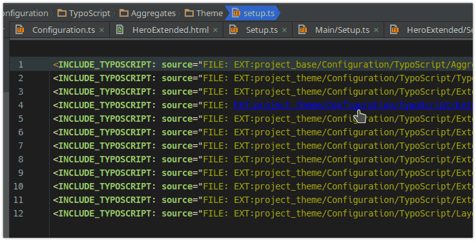The width and height of the screenshot is (476, 241).
Task: Click line number 11 in the gutter
Action: point(18,200)
